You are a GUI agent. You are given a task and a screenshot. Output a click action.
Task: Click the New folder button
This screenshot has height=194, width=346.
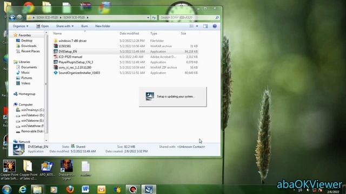pos(103,26)
